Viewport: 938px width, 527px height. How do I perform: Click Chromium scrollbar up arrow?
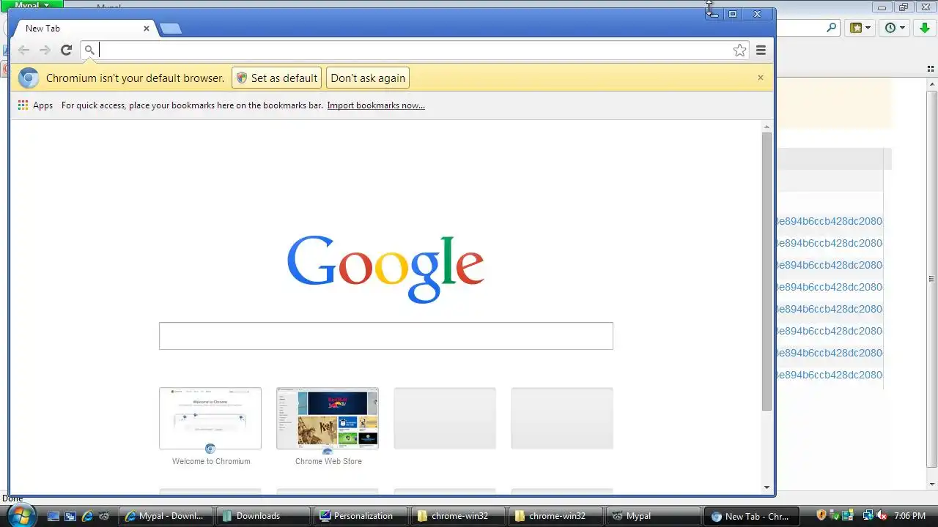[x=767, y=127]
